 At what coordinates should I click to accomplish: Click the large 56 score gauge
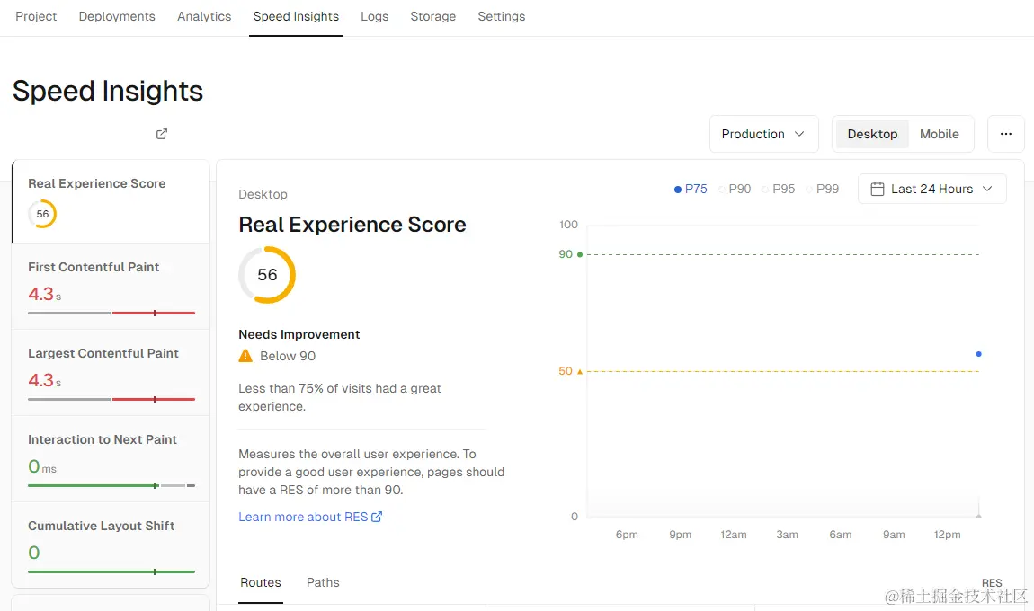point(267,275)
